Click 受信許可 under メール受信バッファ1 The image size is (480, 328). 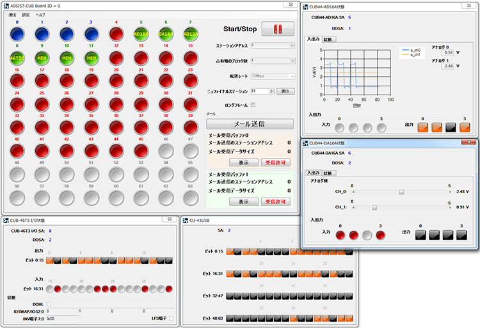pos(275,202)
